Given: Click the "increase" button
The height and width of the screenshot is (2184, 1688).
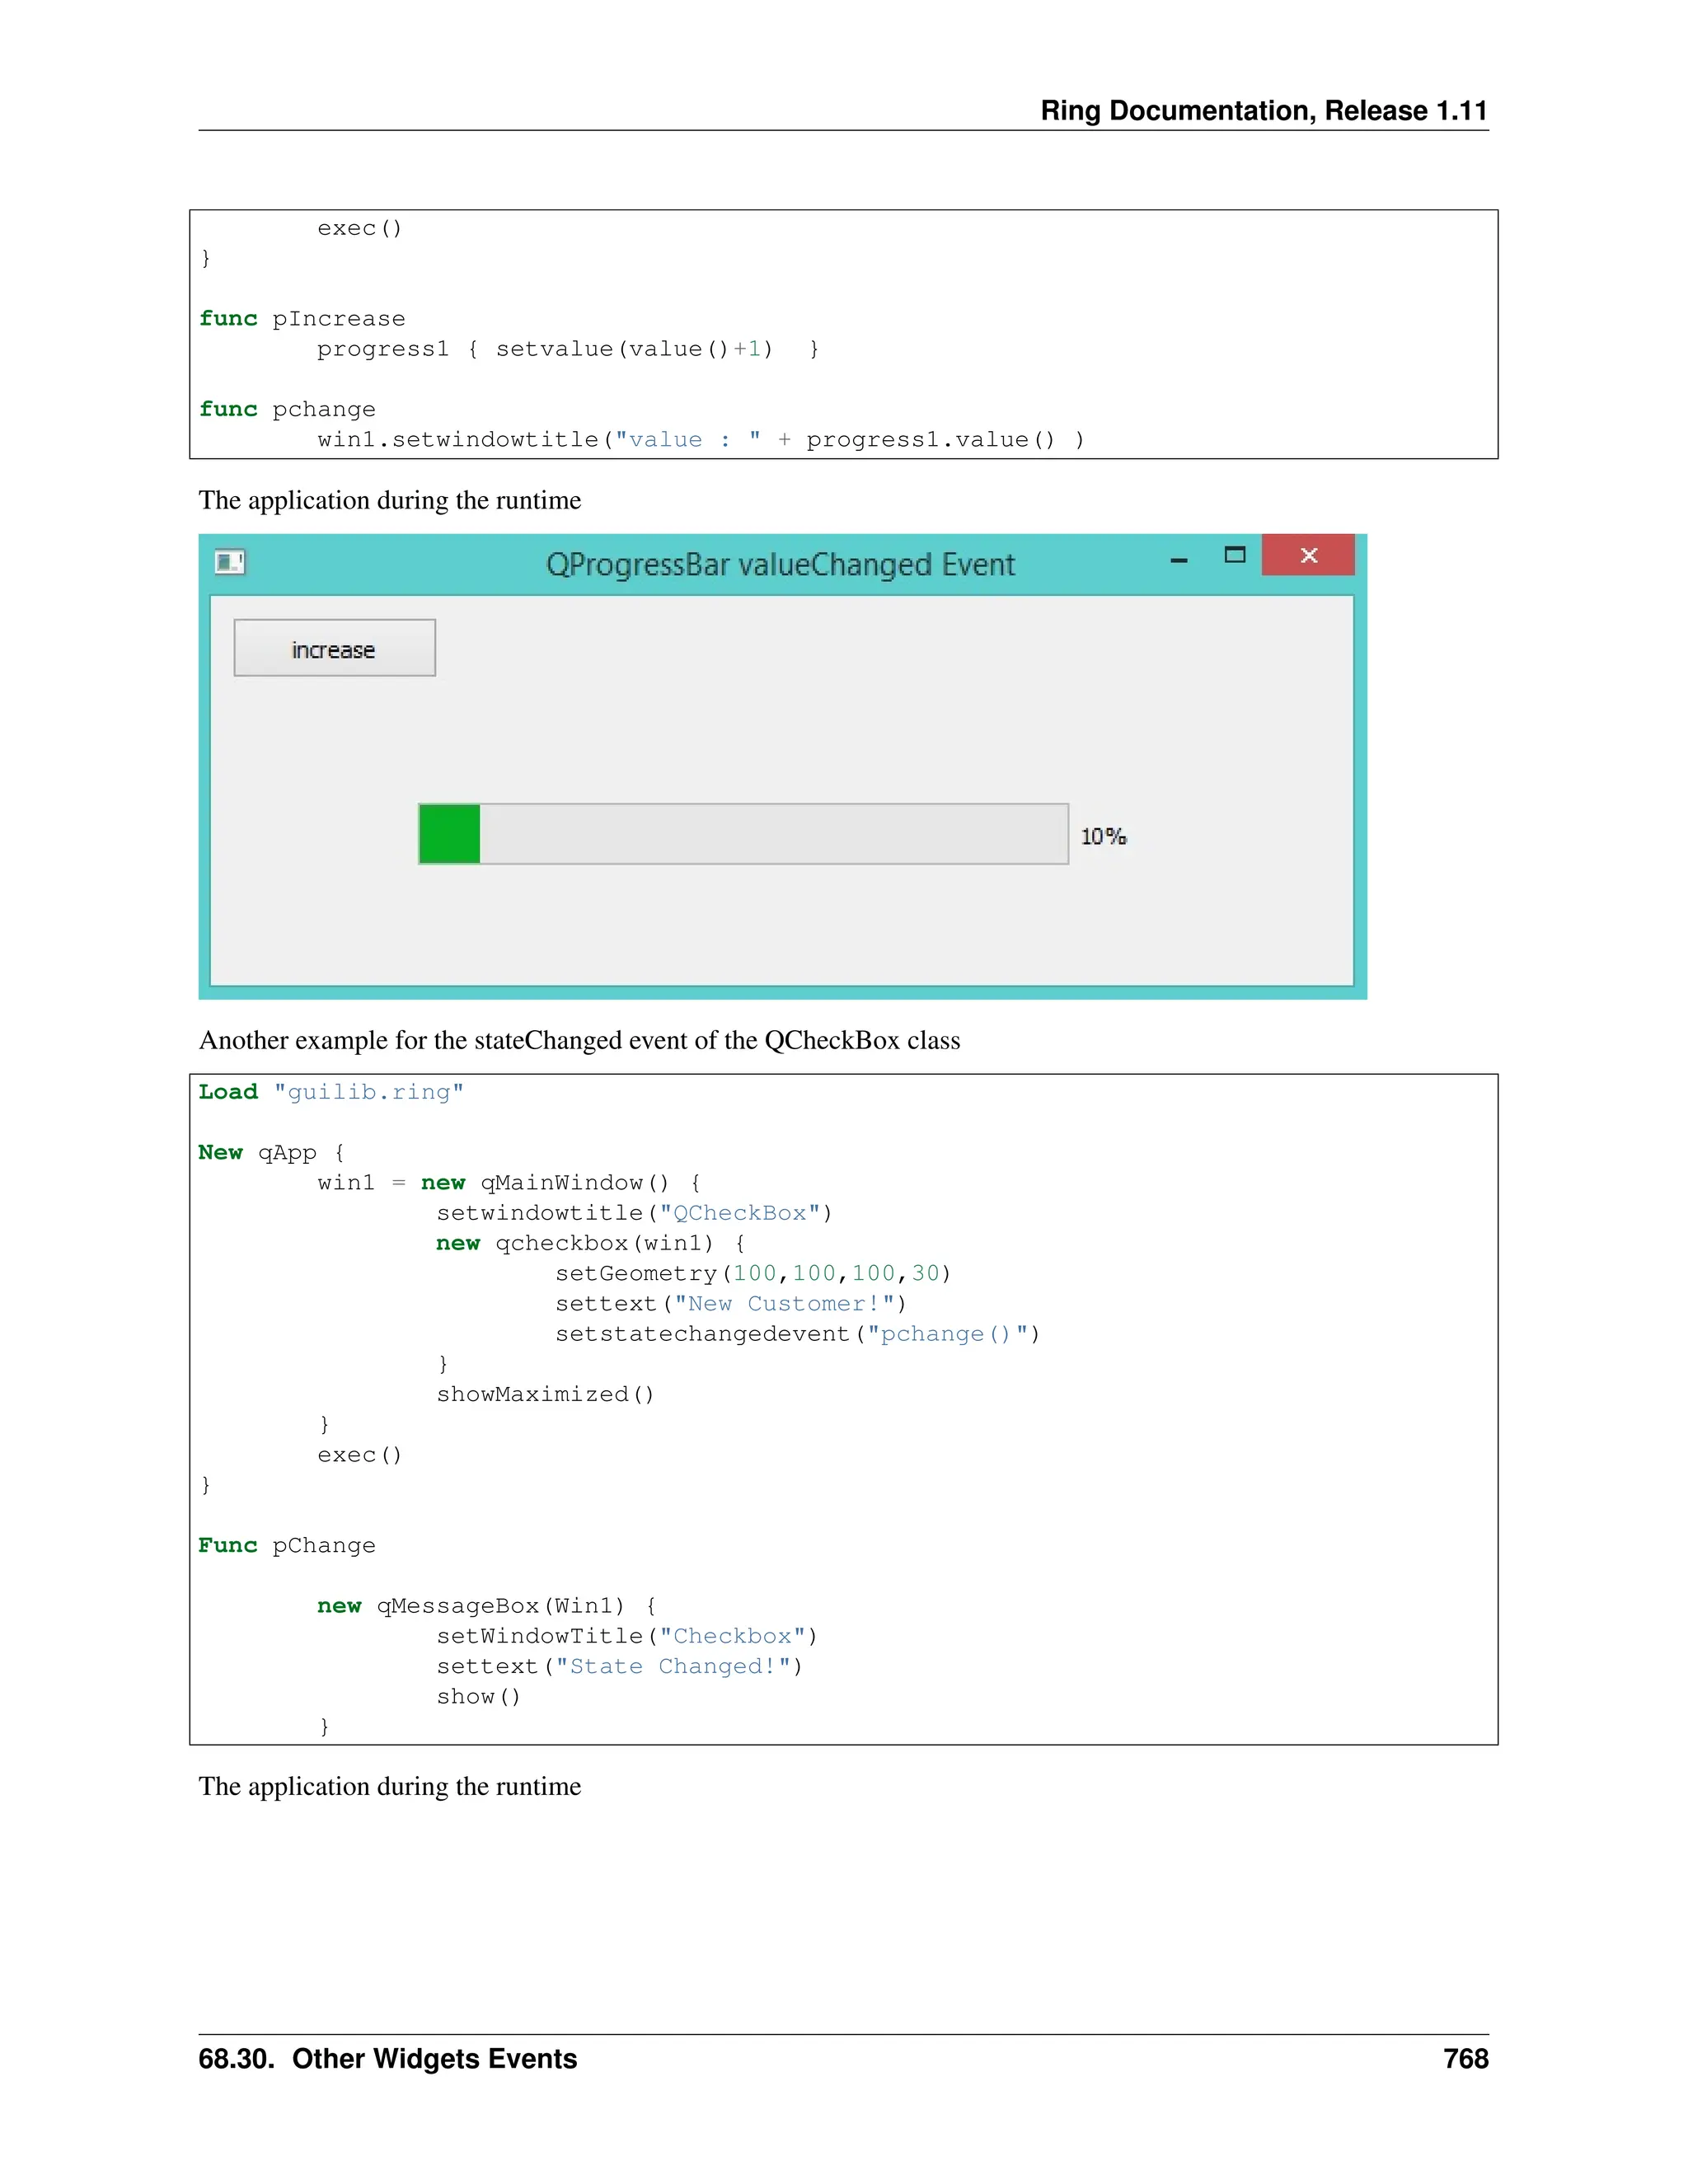Looking at the screenshot, I should [x=334, y=648].
